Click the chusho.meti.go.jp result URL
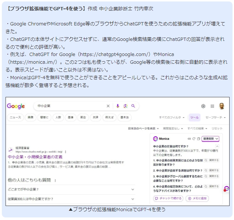 39,152
